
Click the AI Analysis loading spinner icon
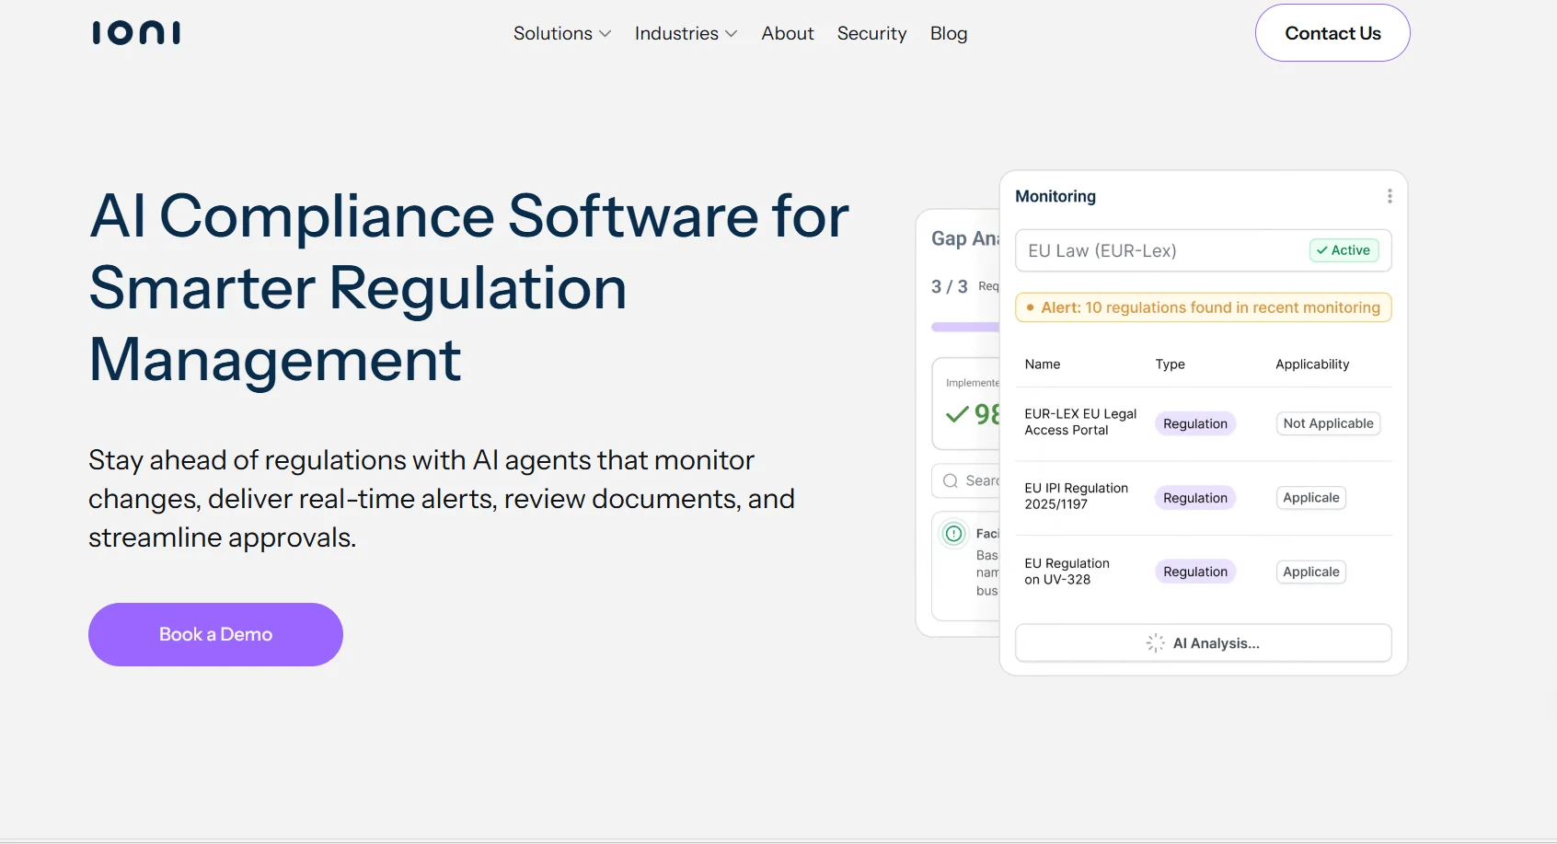click(x=1155, y=643)
